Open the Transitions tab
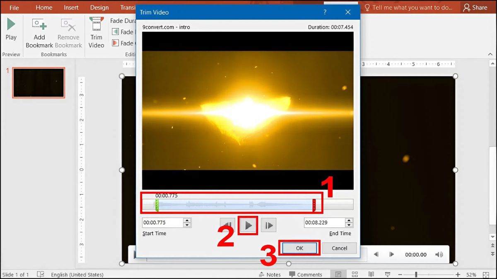The width and height of the screenshot is (497, 279). [x=128, y=7]
